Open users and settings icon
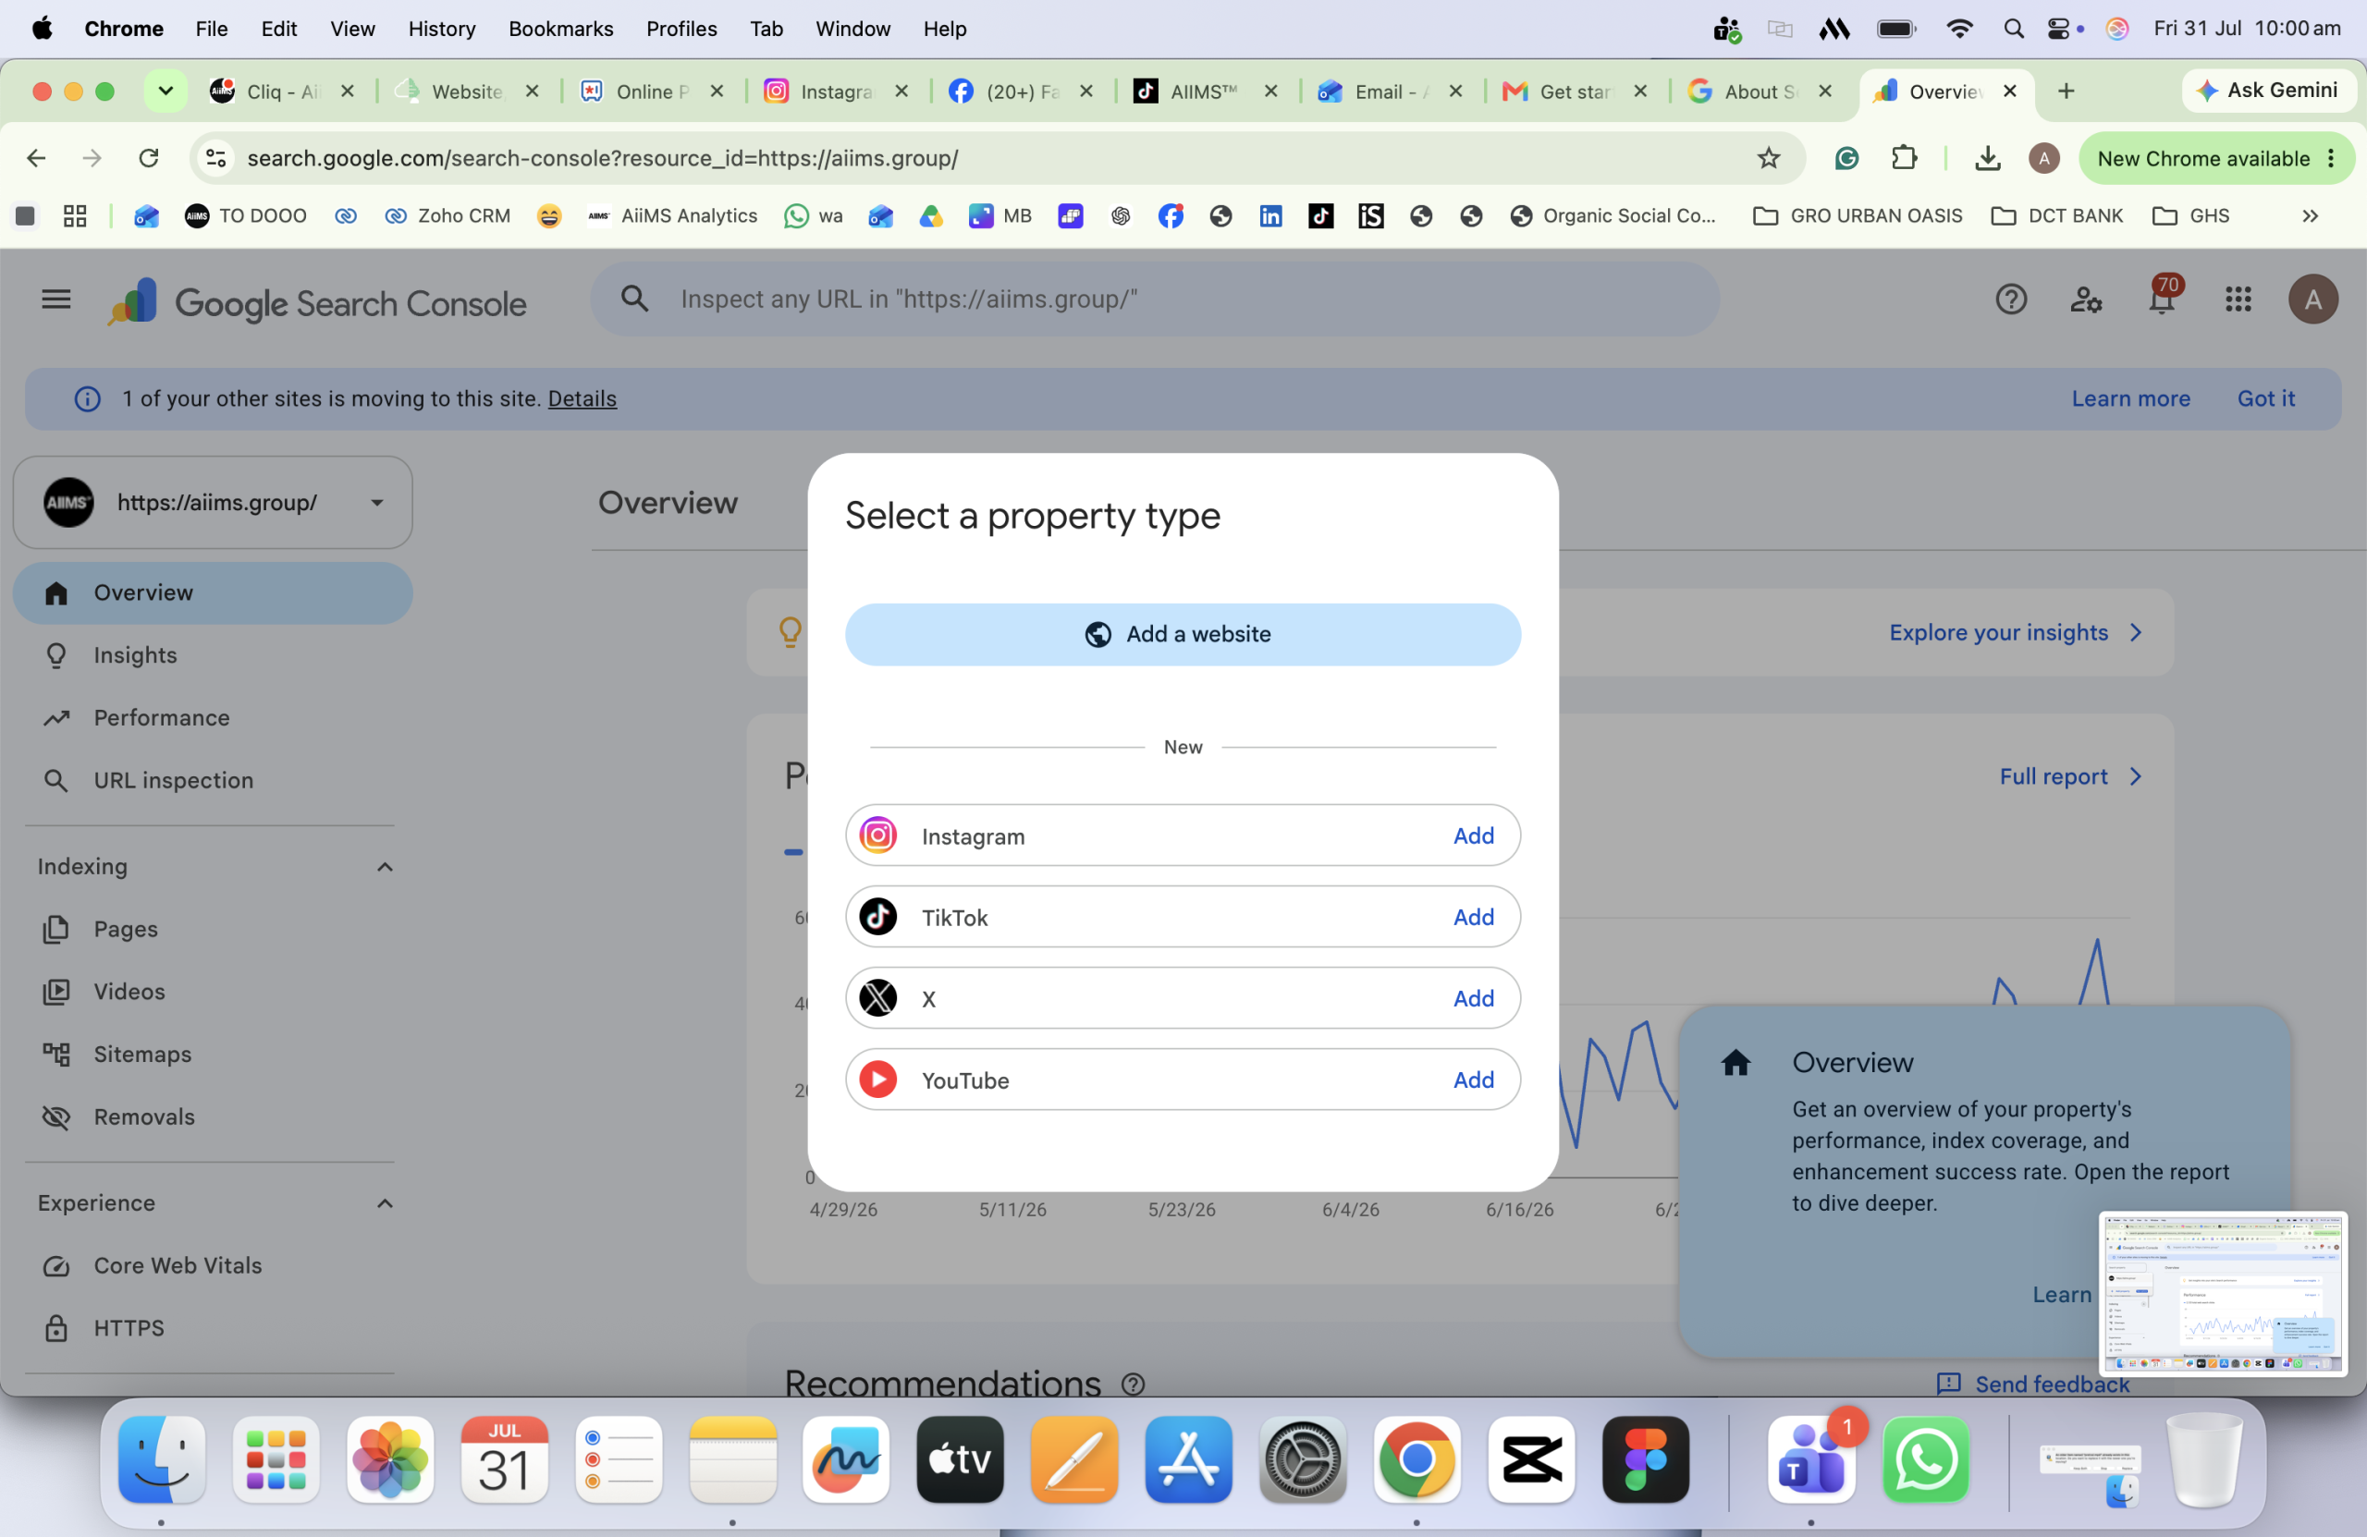 2086,299
